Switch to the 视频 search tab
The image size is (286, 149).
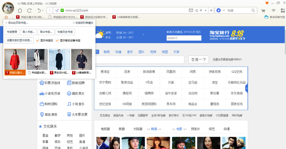pyautogui.click(x=153, y=52)
